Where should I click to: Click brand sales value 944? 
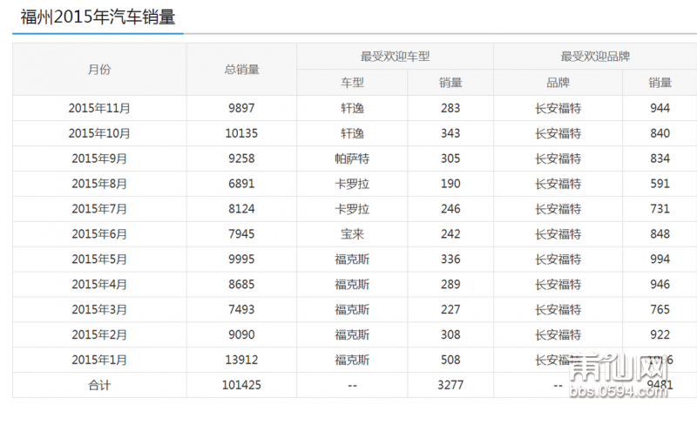click(x=660, y=108)
